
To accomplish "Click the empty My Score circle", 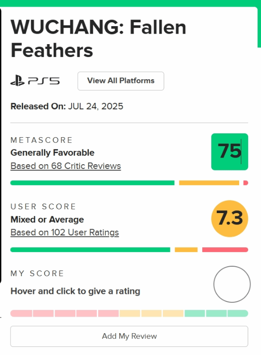I will [x=232, y=284].
